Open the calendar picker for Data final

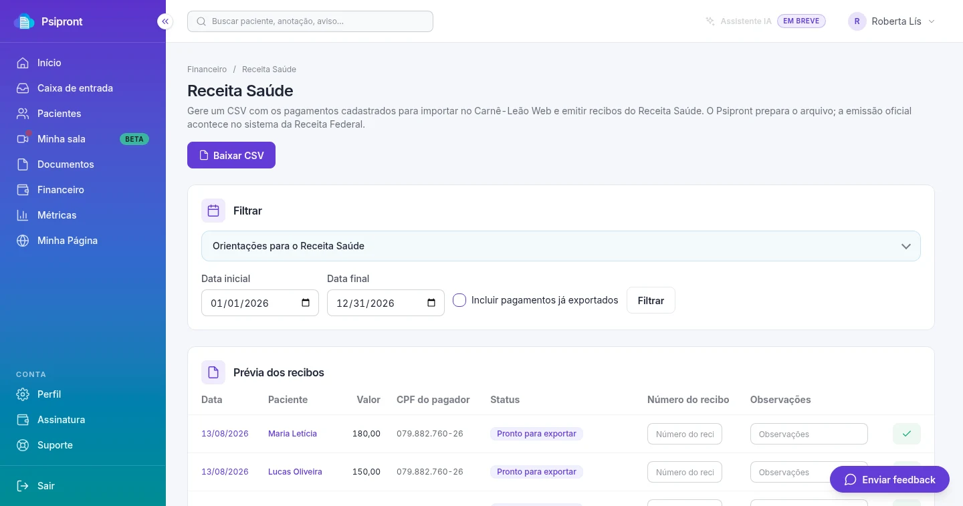[431, 303]
